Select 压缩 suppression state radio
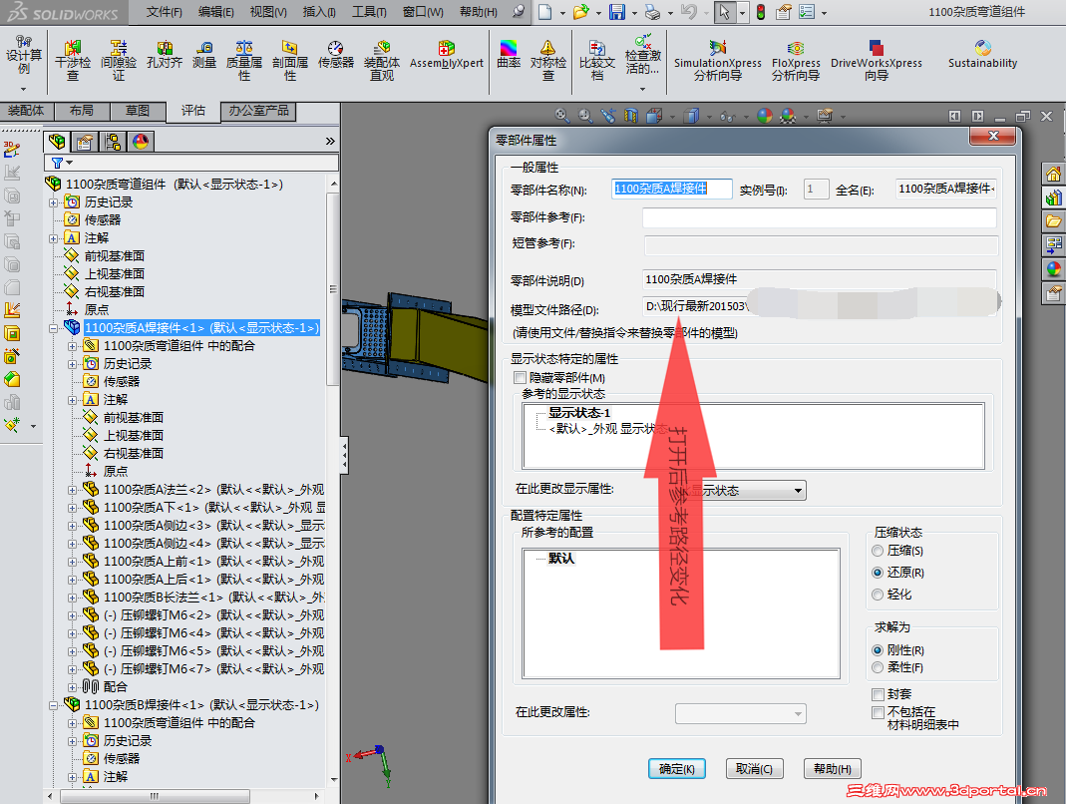 tap(878, 551)
